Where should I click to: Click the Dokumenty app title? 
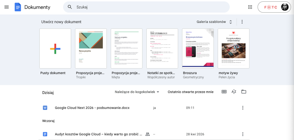(37, 7)
